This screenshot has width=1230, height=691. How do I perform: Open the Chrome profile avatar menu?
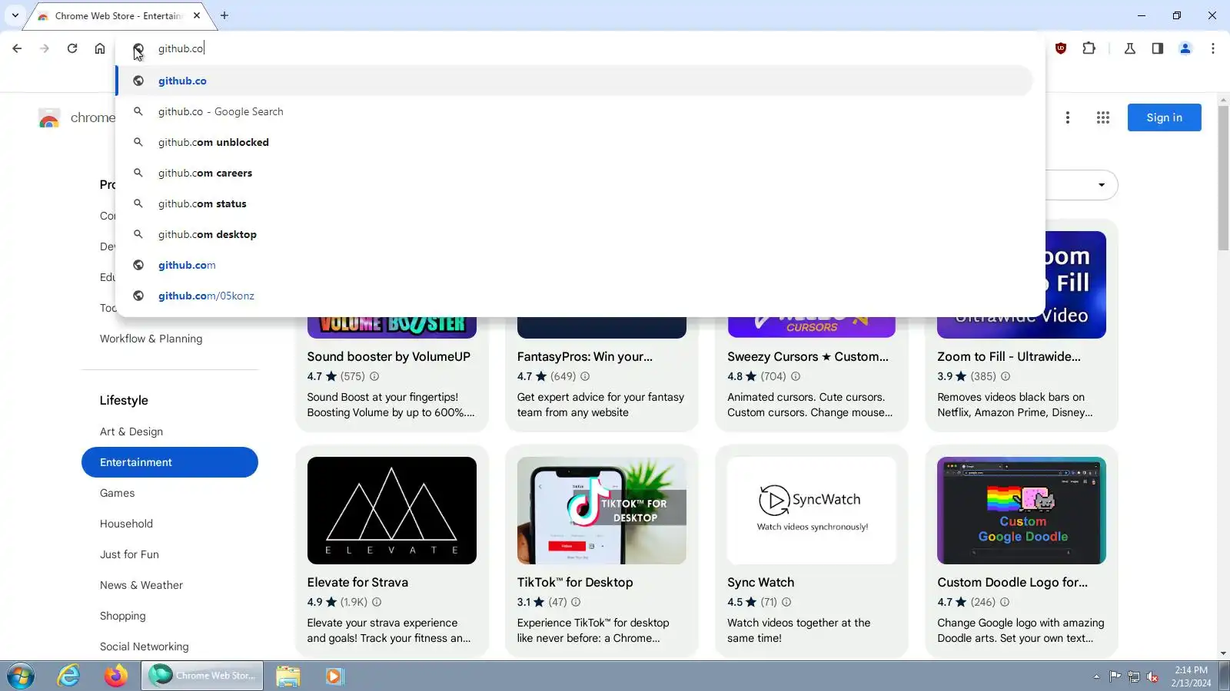1185,48
